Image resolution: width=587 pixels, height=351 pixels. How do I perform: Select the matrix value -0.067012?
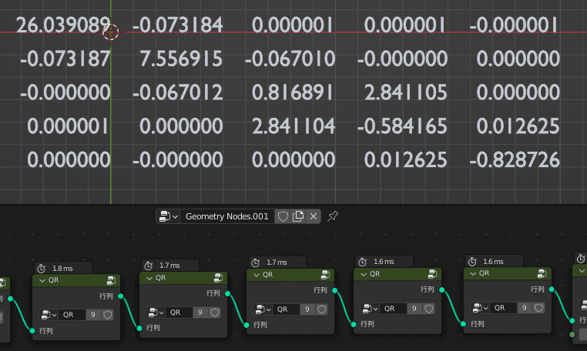click(177, 92)
